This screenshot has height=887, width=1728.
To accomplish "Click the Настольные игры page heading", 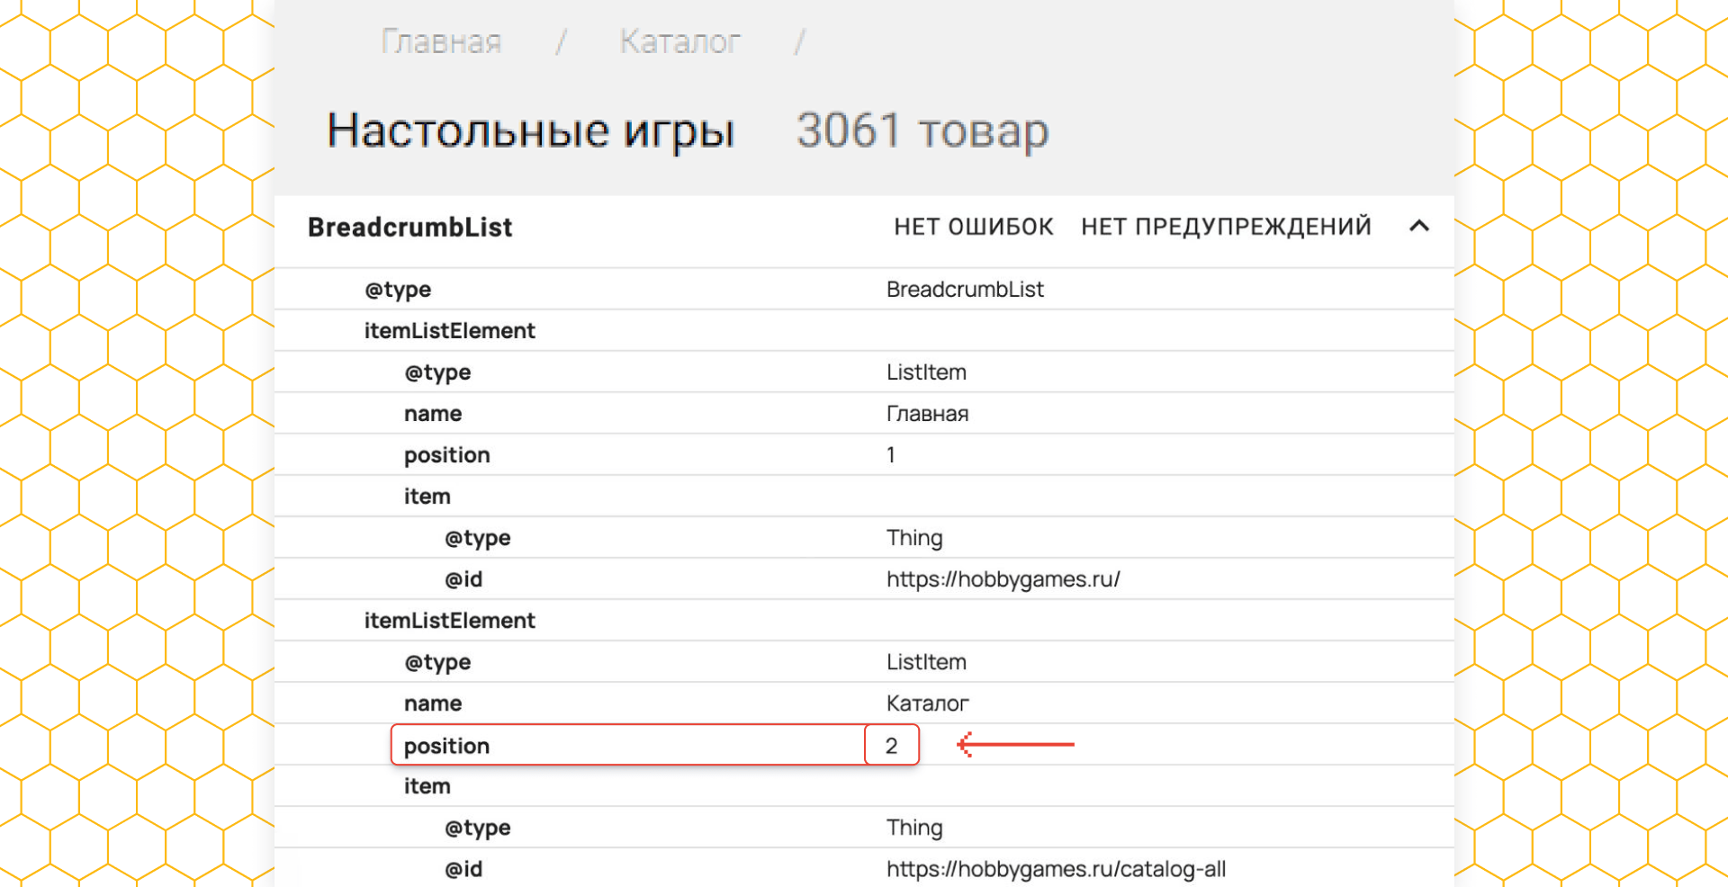I will pyautogui.click(x=531, y=131).
